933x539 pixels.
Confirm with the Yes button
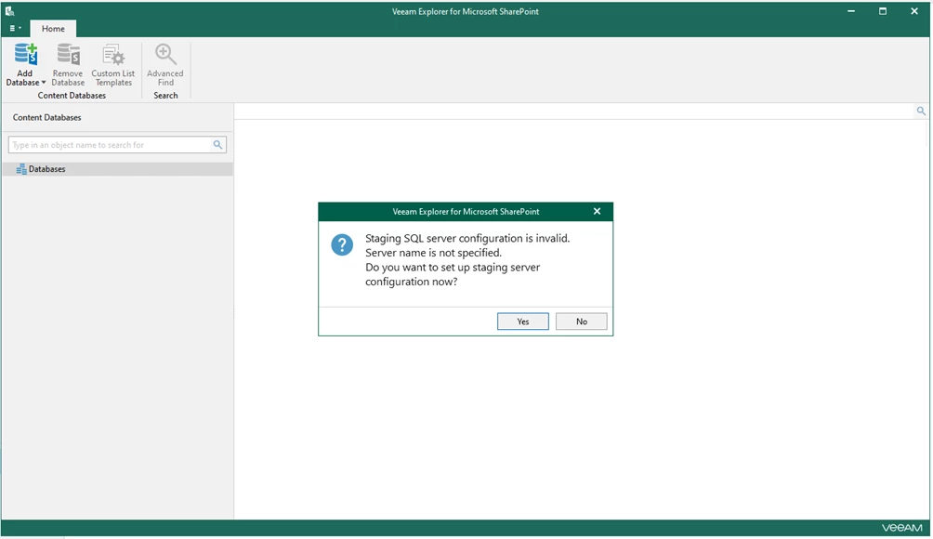(x=523, y=322)
